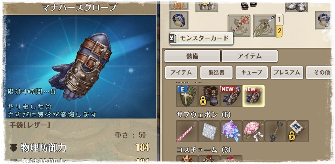Select the highlighted NEW glove item
Image resolution: width=335 pixels, height=164 pixels.
(x=254, y=96)
